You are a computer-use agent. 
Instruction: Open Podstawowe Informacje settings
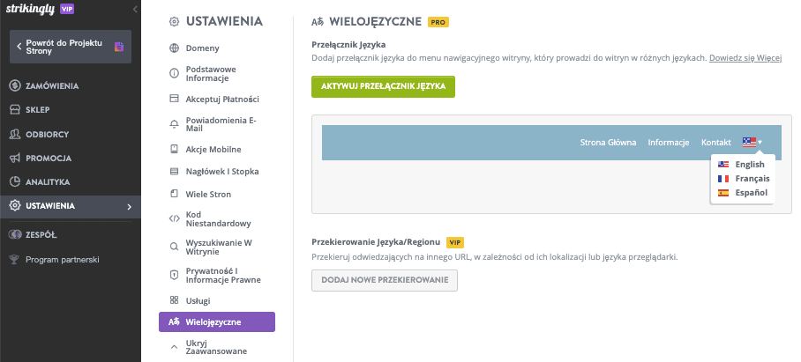(211, 73)
